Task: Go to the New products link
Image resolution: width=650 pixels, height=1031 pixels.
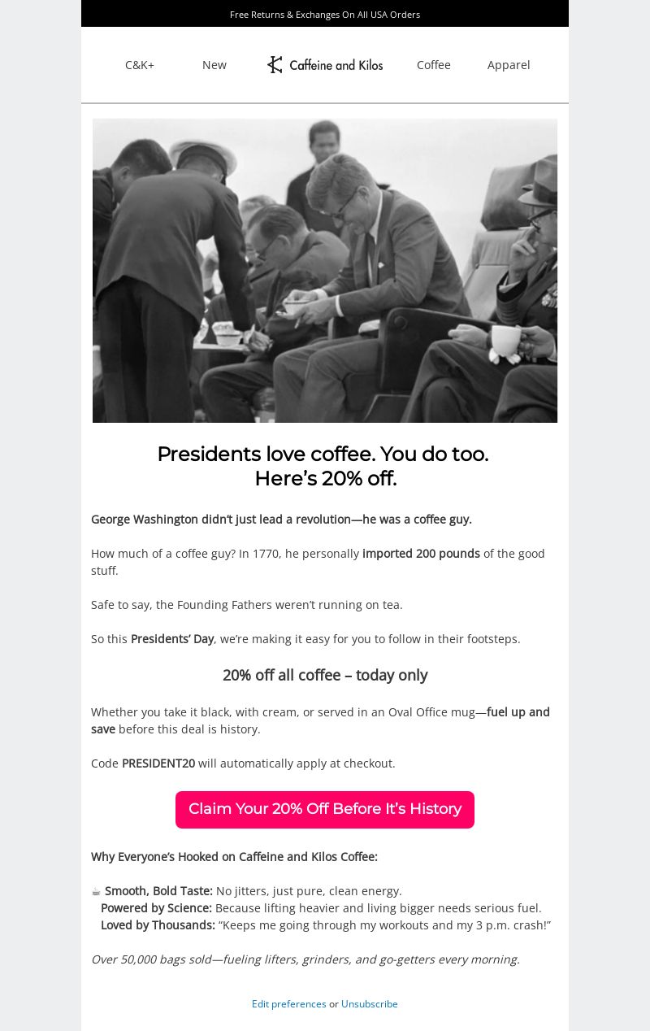Action: click(214, 65)
